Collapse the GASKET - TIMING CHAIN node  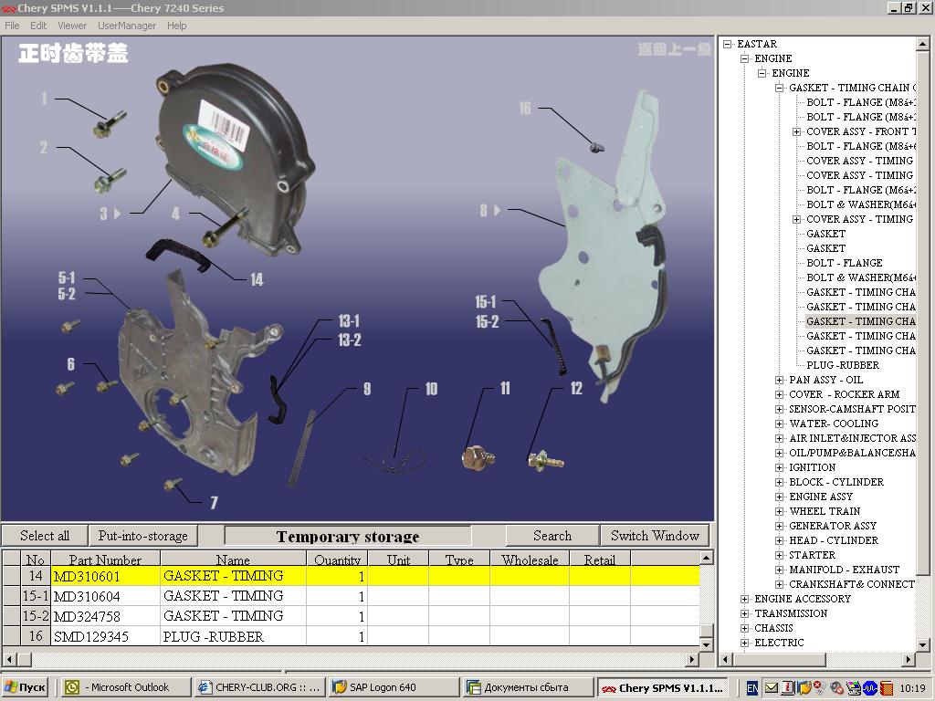pos(780,89)
